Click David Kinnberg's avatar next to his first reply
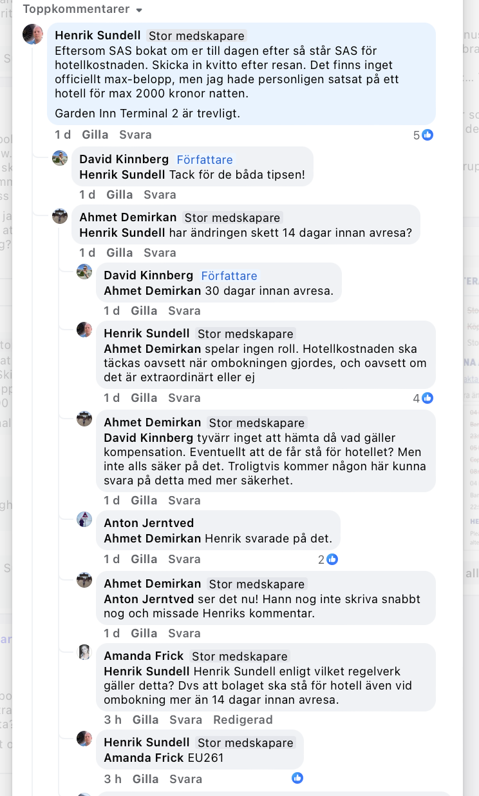Viewport: 479px width, 796px height. tap(60, 158)
